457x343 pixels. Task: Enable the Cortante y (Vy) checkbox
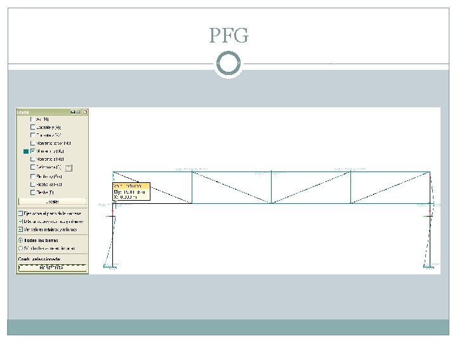pyautogui.click(x=32, y=127)
